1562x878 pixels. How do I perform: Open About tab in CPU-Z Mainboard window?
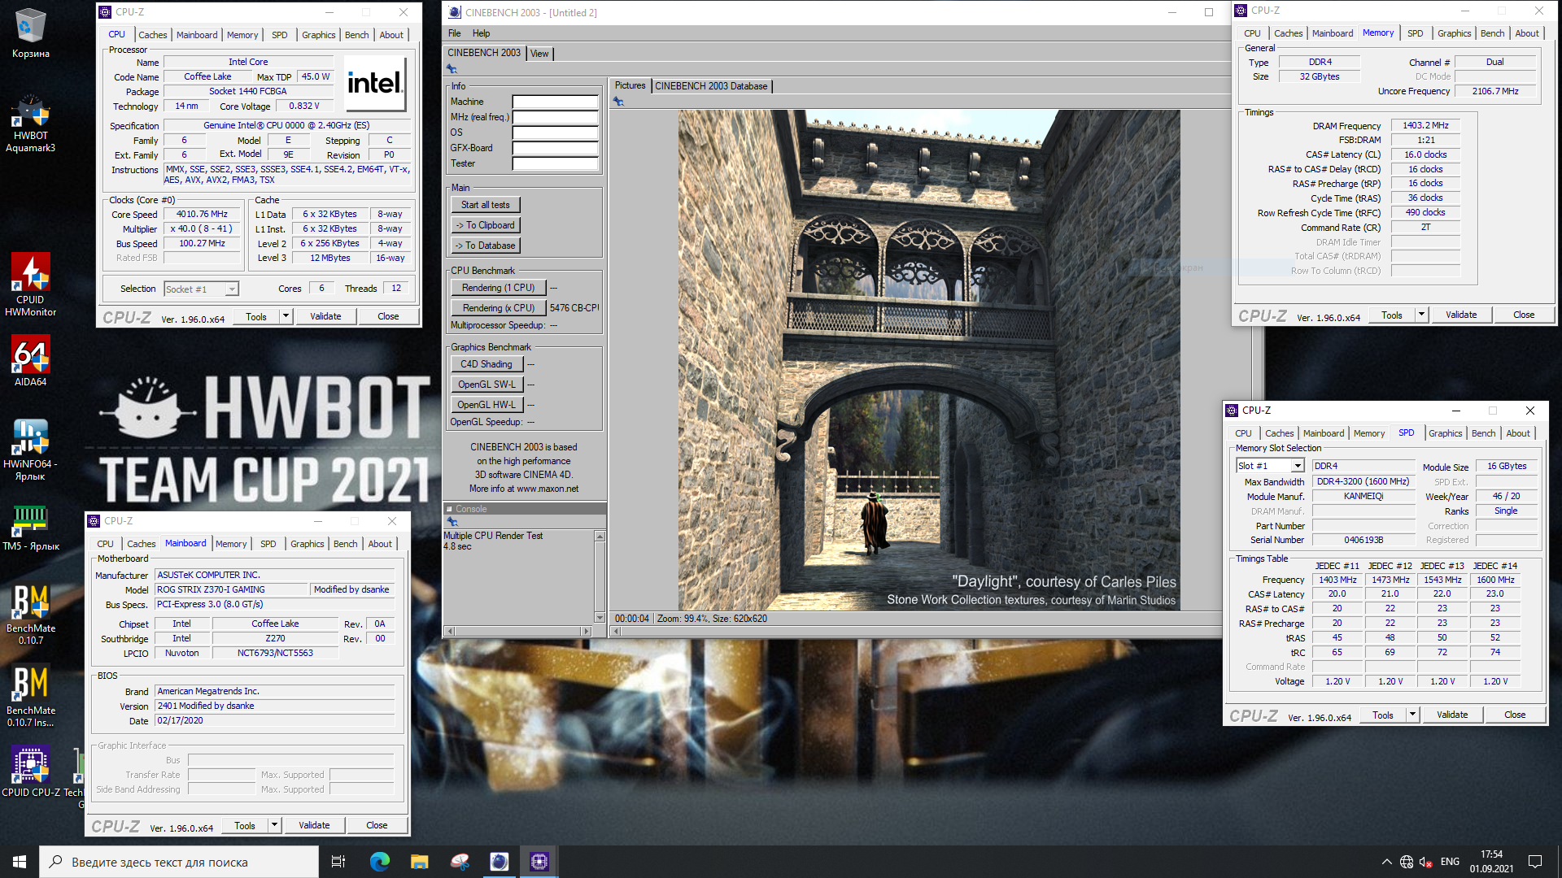pyautogui.click(x=380, y=544)
